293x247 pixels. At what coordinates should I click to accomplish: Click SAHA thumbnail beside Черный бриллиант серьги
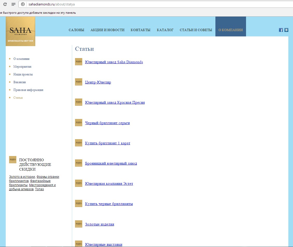click(79, 123)
